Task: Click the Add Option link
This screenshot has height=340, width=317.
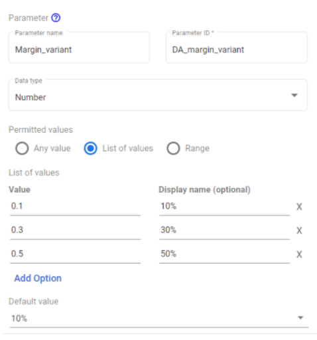Action: [38, 278]
